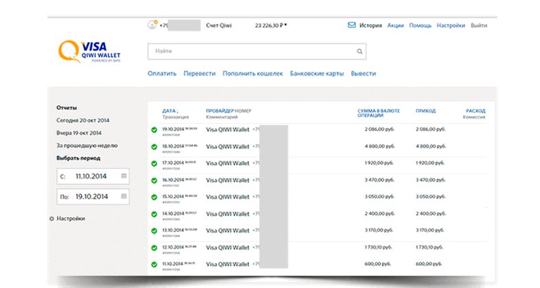This screenshot has height=288, width=540.
Task: Open calendar for the end date field
Action: tap(124, 196)
